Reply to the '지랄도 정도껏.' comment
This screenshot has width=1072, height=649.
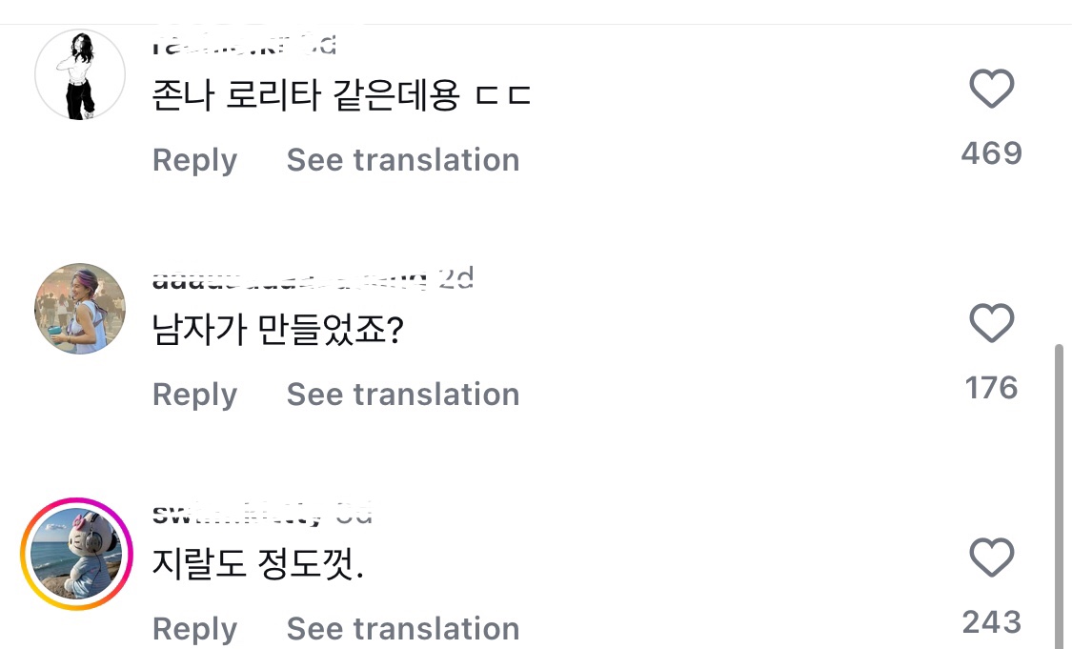click(194, 629)
